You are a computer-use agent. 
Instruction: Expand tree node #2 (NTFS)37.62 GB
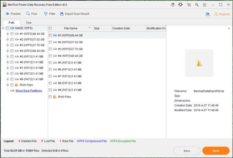click(8, 39)
